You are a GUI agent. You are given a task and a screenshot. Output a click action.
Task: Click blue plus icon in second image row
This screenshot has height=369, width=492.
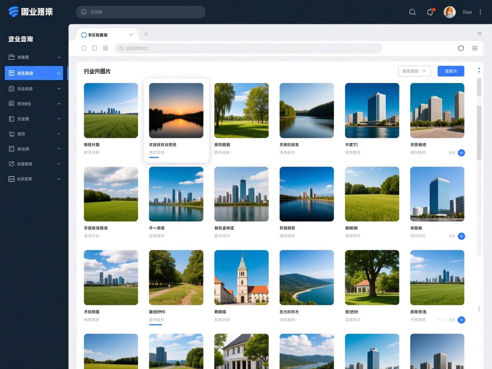tap(461, 236)
